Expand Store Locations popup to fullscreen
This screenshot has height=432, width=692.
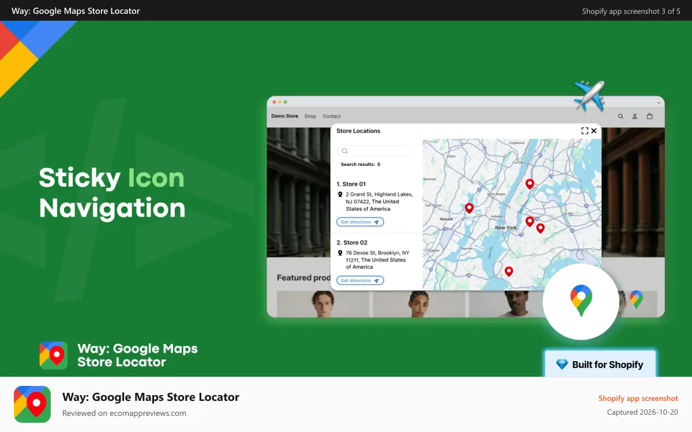click(585, 131)
